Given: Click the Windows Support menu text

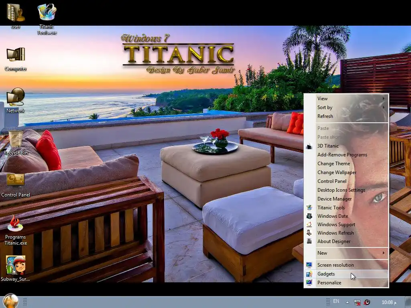Looking at the screenshot, I should [336, 225].
